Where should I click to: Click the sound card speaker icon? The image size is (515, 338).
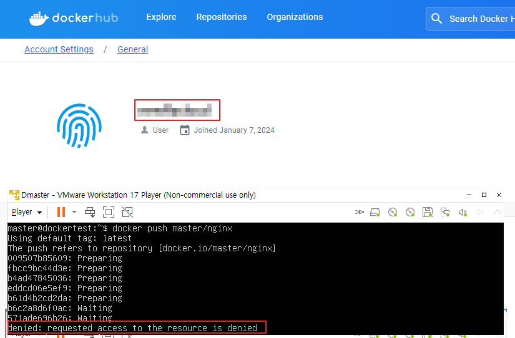tap(463, 212)
